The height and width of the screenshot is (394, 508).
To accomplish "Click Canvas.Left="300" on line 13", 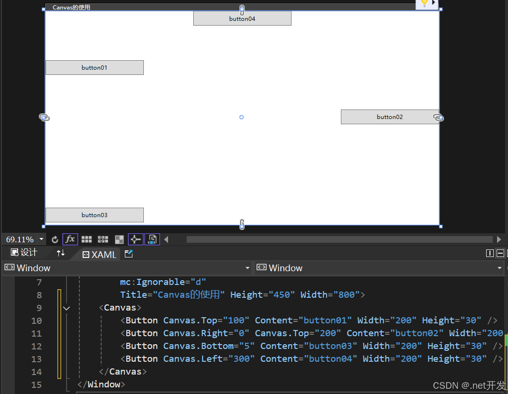I will click(x=208, y=359).
